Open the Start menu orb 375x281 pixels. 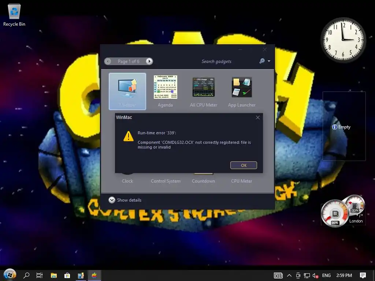(10, 275)
